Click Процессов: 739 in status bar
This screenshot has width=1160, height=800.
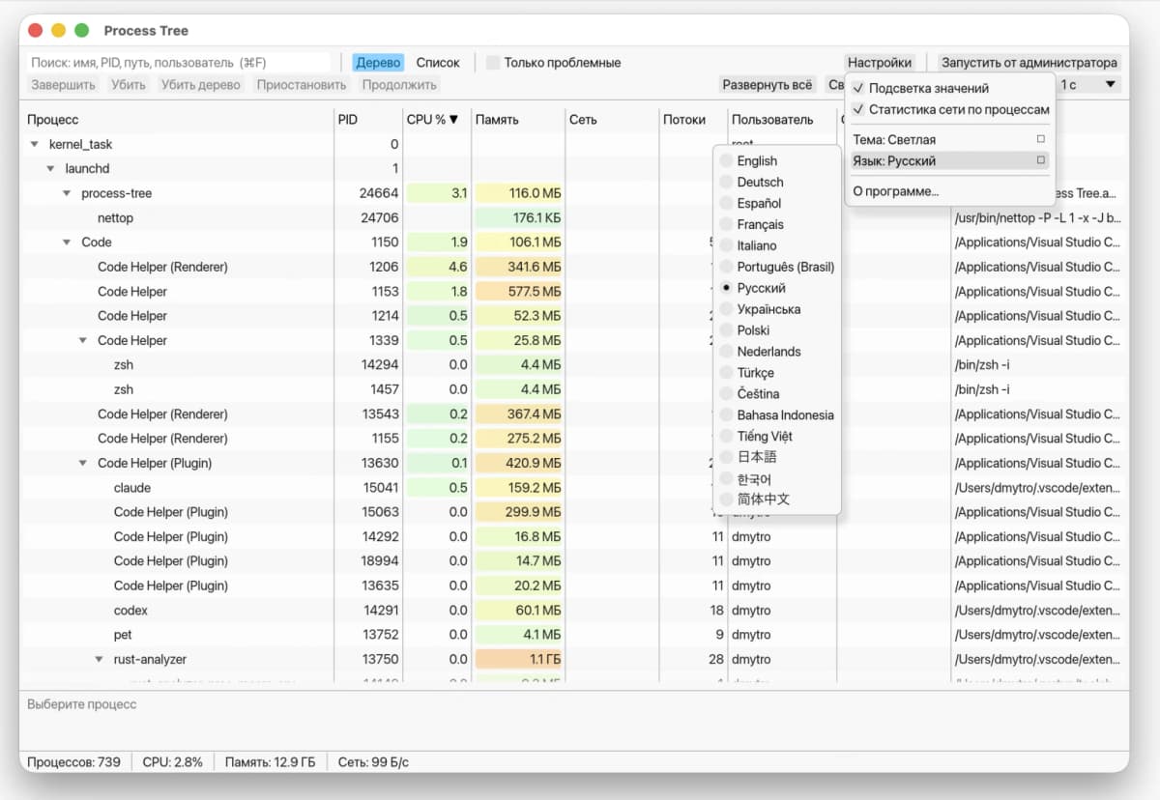coord(73,762)
